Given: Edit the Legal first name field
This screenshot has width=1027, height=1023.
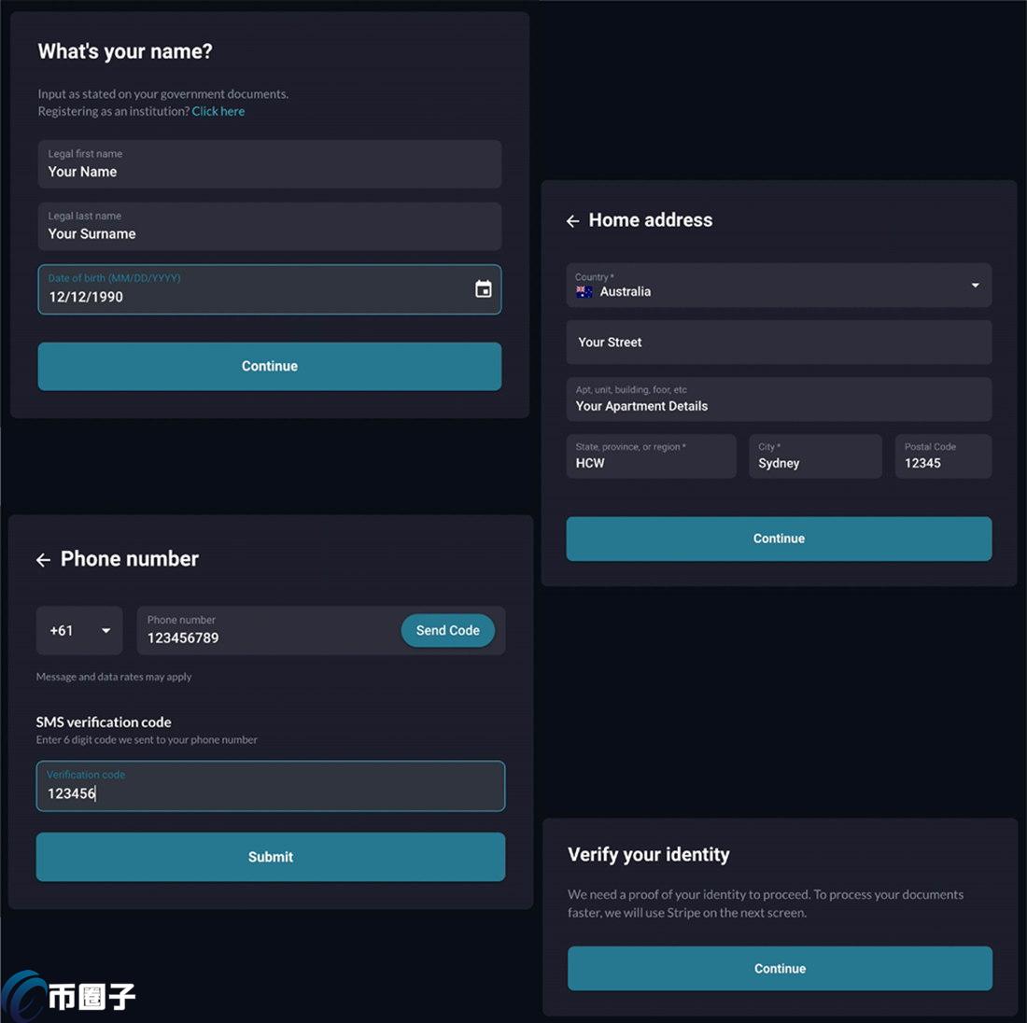Looking at the screenshot, I should pos(269,164).
